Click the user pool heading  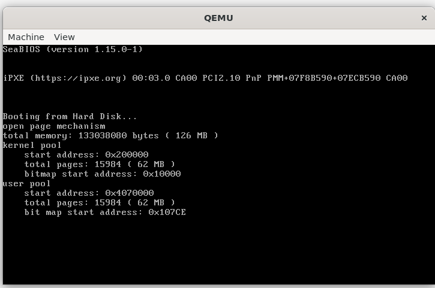click(26, 184)
